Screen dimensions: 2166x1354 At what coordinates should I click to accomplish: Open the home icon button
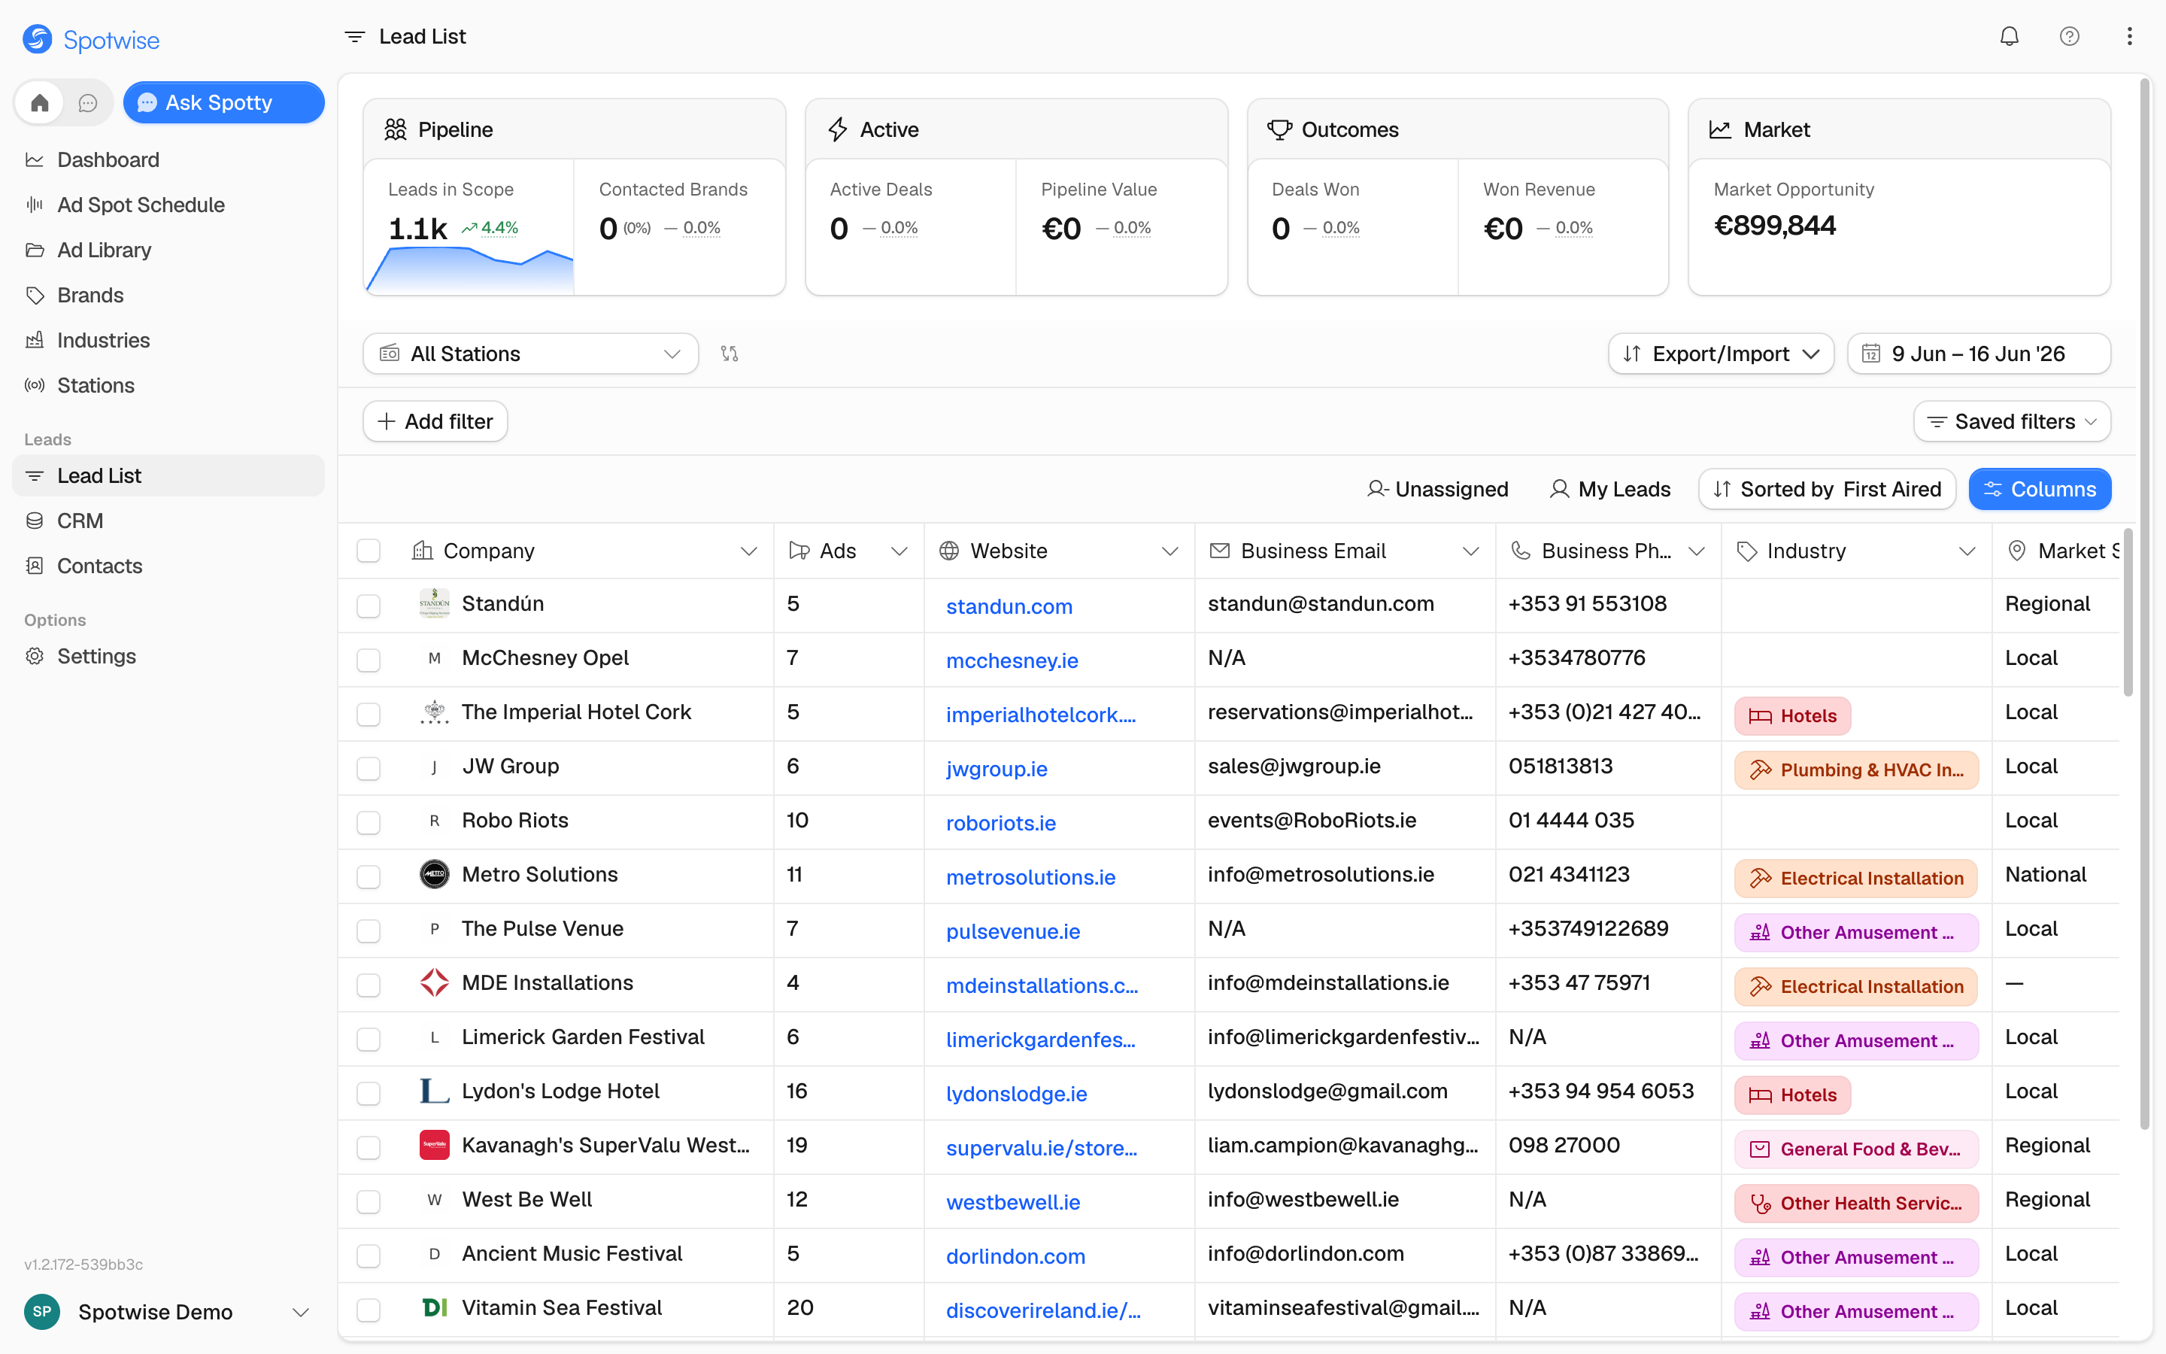[x=39, y=103]
